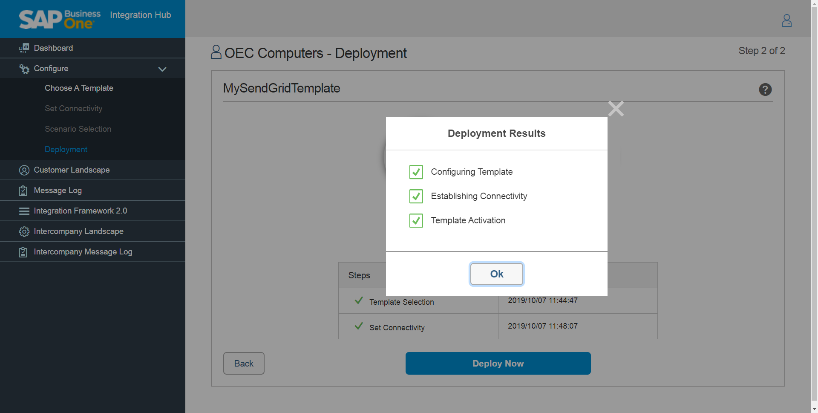Click the Back button
The height and width of the screenshot is (413, 818).
click(244, 364)
